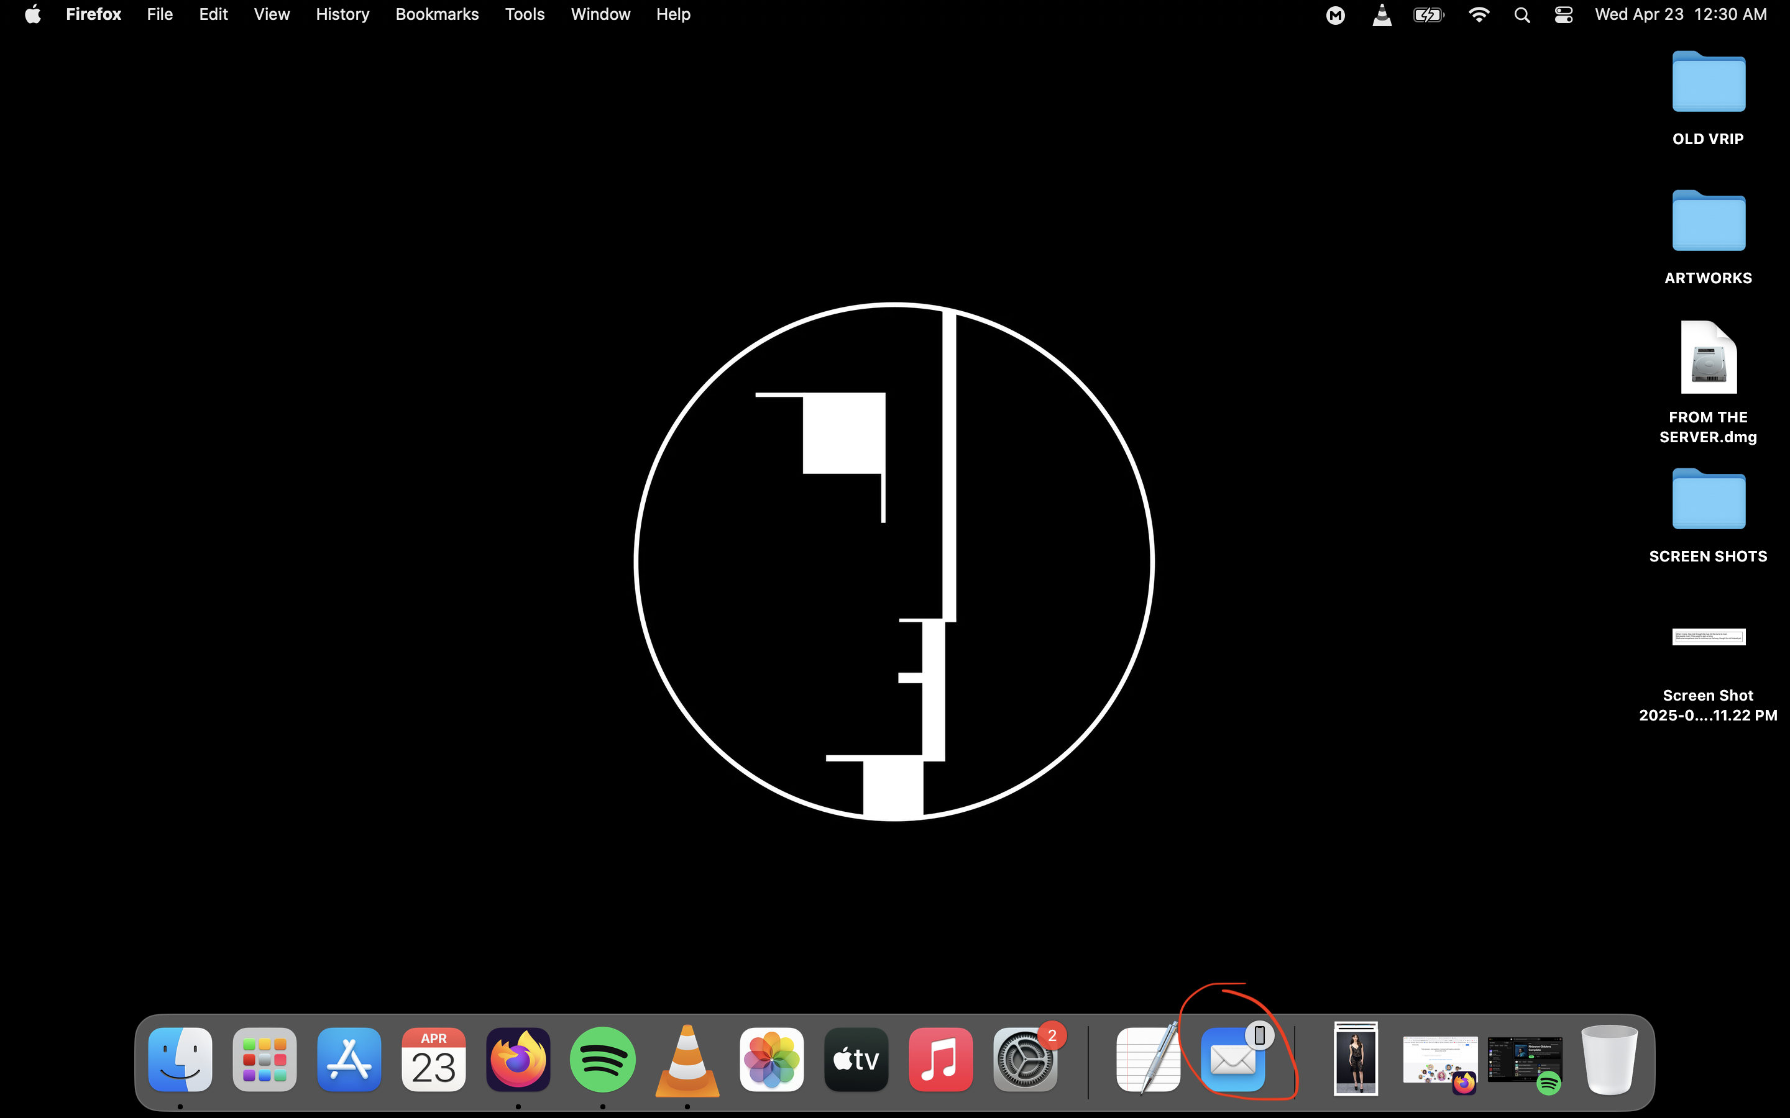Open System Preferences with 2 badge
Screen dimensions: 1790x1118
[1024, 1060]
